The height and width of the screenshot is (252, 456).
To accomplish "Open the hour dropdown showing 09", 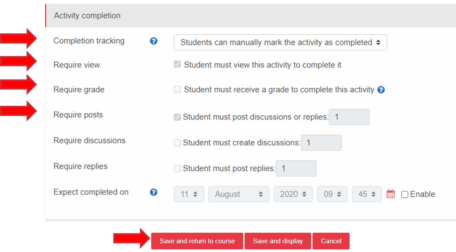I will (332, 194).
